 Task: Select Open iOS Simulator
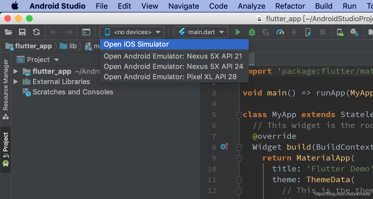click(174, 44)
